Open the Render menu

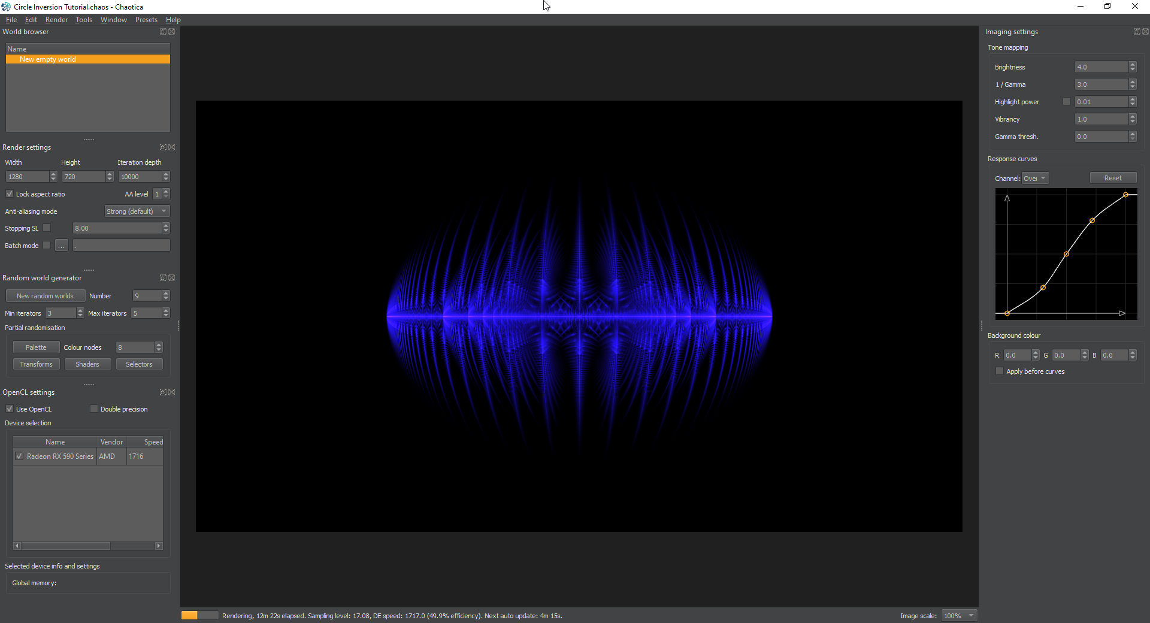pyautogui.click(x=56, y=20)
